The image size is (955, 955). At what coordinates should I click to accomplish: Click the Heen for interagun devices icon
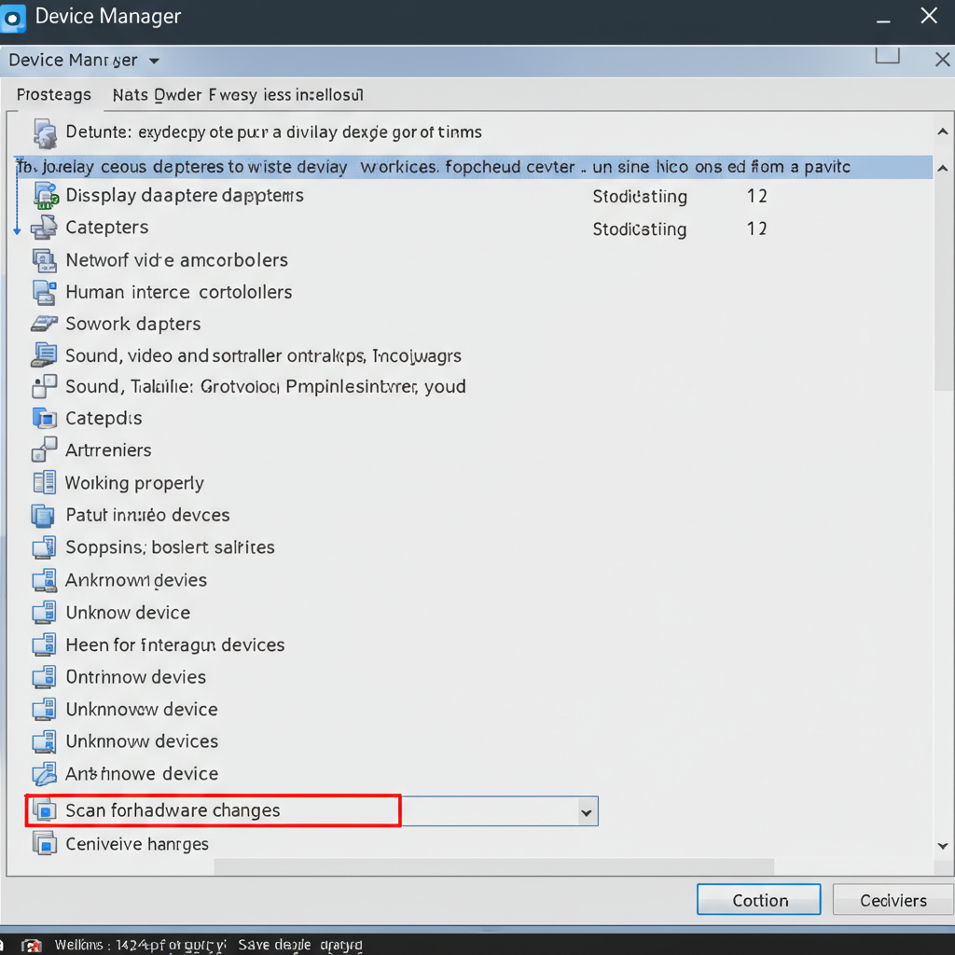44,645
